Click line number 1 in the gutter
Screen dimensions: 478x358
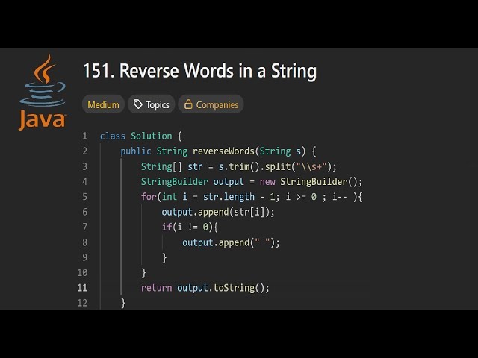pos(84,136)
